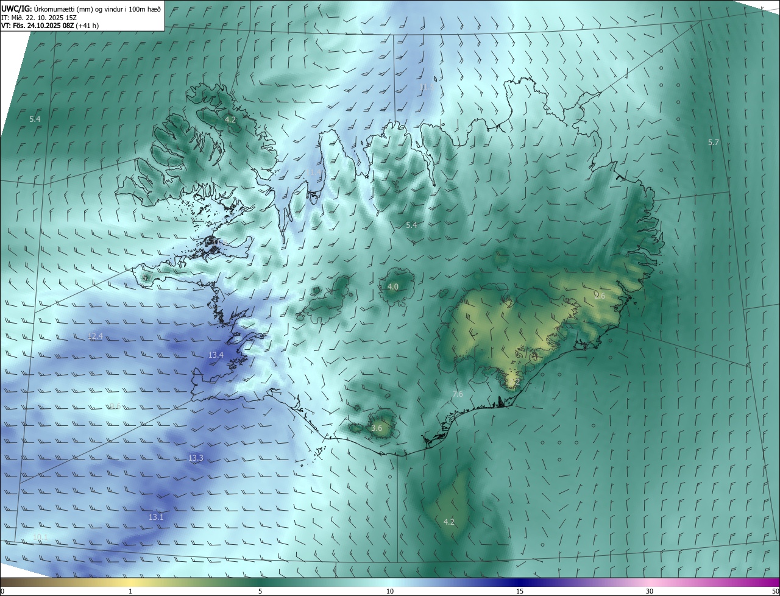Viewport: 780px width, 596px height.
Task: Click the 'VT: Fös. 24.10.2025 08Z (+41 h)' line
Action: coord(50,26)
